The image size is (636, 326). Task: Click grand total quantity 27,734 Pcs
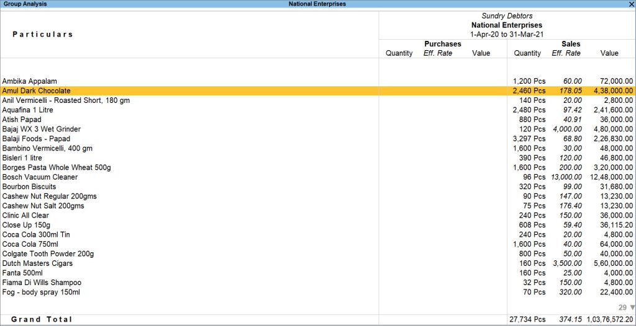click(x=527, y=320)
